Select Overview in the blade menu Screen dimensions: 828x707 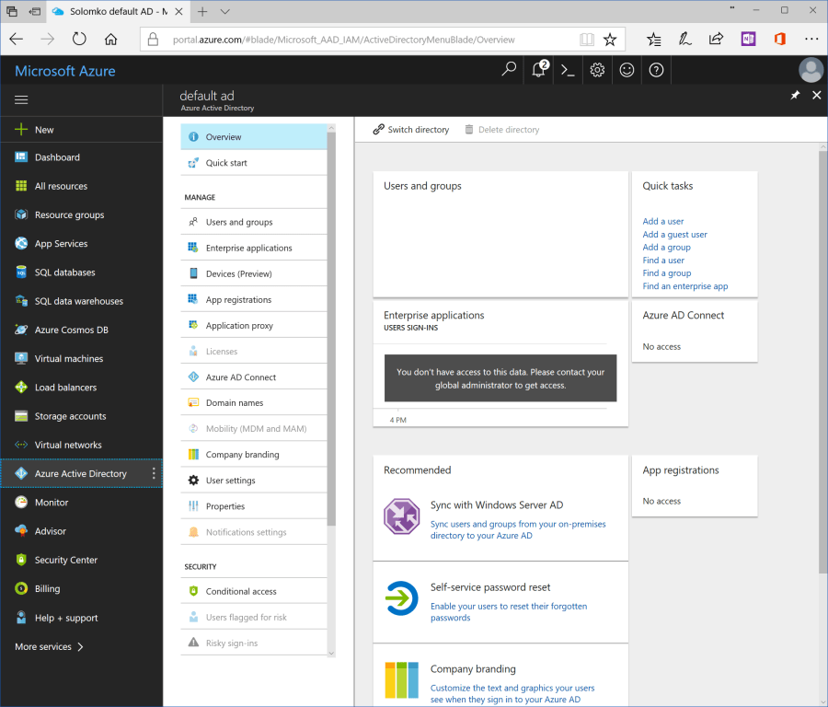click(x=254, y=137)
